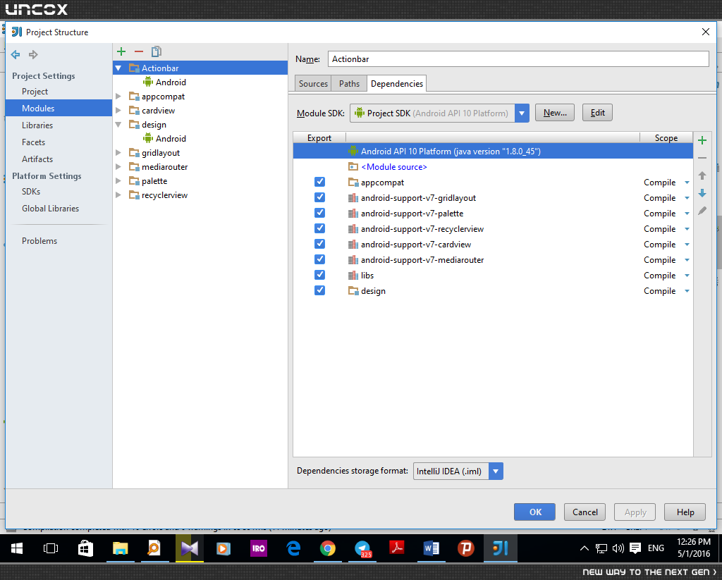The height and width of the screenshot is (580, 722).
Task: Select Android facet under Actionbar
Action: 165,82
